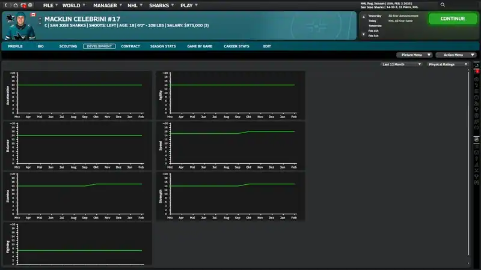Click the player details line showing salary

[126, 25]
